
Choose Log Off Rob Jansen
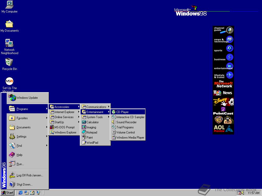click(29, 175)
